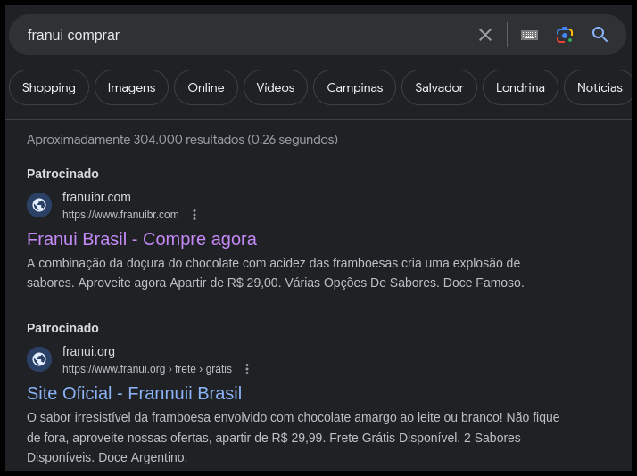637x476 pixels.
Task: Open the 'Franui Brasil - Compre agora' link
Action: point(142,239)
